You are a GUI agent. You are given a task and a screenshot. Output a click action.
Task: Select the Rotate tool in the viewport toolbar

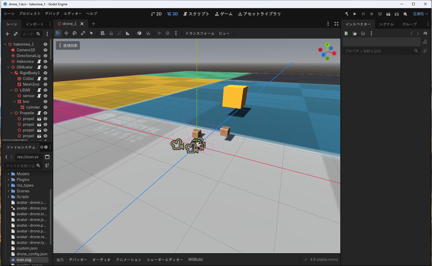tap(74, 33)
